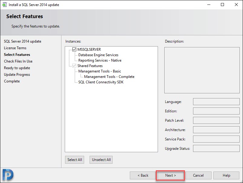Click the Description text box

(202, 70)
